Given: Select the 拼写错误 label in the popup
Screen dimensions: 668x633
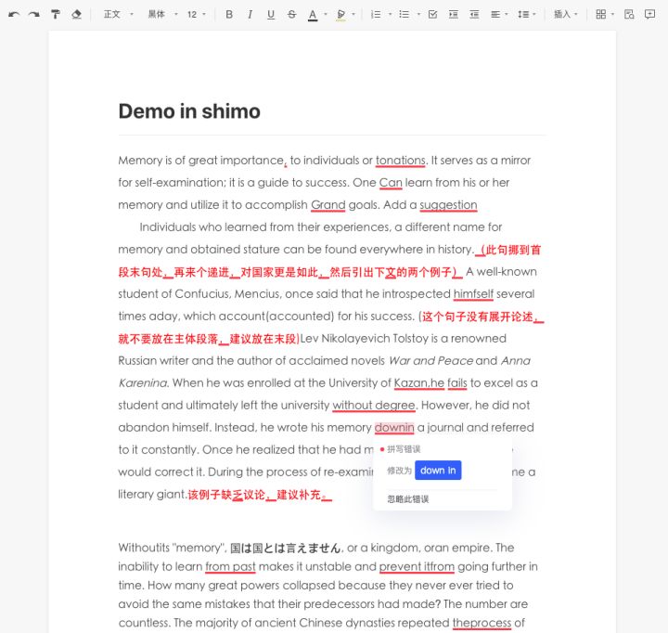Looking at the screenshot, I should 404,449.
